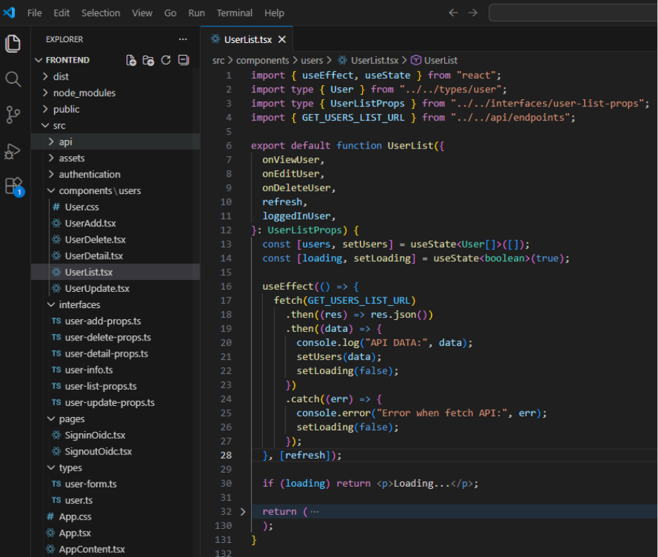Viewport: 658px width, 557px height.
Task: Open the Source Control view
Action: 13,115
